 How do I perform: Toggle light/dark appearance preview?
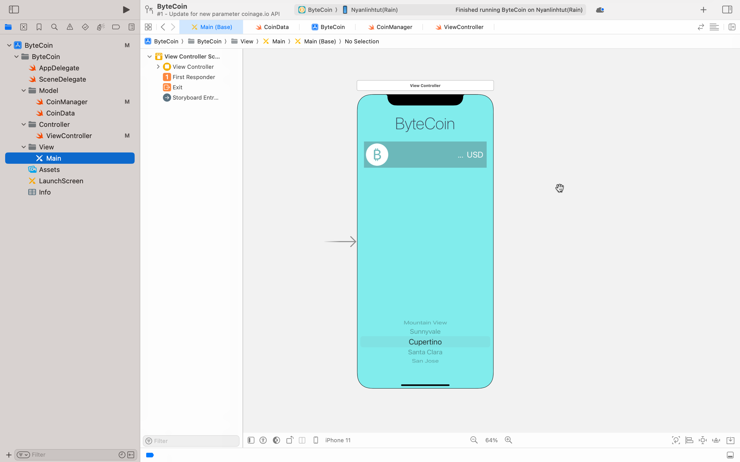[x=276, y=440]
